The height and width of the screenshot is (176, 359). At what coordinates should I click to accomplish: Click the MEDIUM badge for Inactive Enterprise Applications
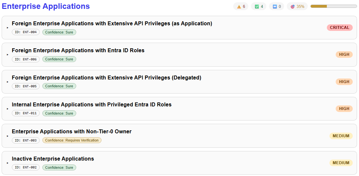341,163
